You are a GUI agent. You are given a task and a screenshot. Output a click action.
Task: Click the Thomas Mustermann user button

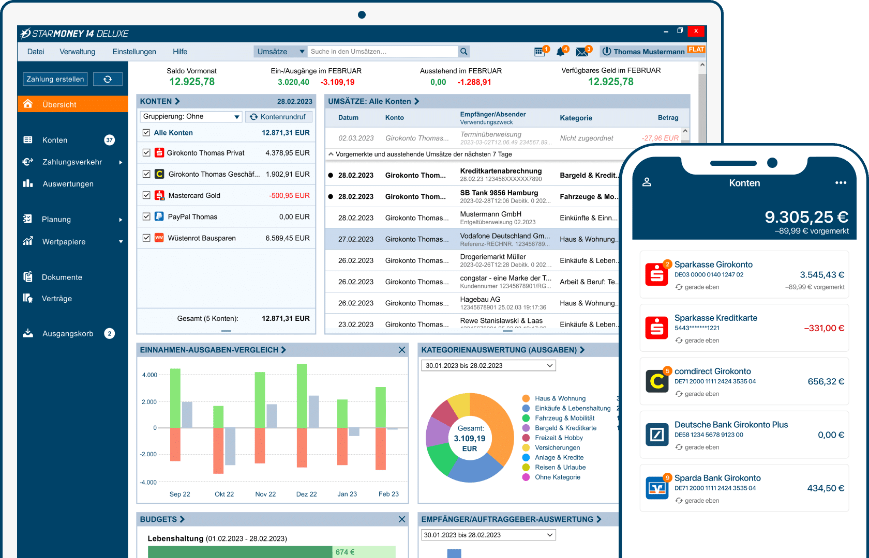pyautogui.click(x=643, y=52)
